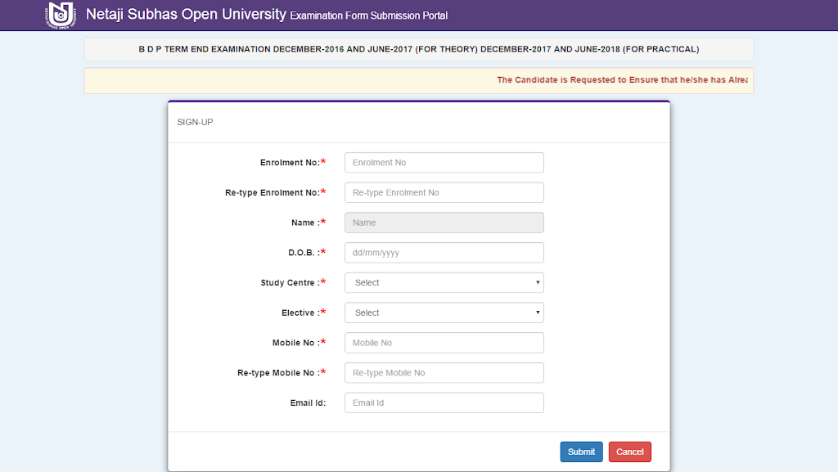Click the SIGN-UP panel heading
Image resolution: width=838 pixels, height=472 pixels.
click(195, 122)
